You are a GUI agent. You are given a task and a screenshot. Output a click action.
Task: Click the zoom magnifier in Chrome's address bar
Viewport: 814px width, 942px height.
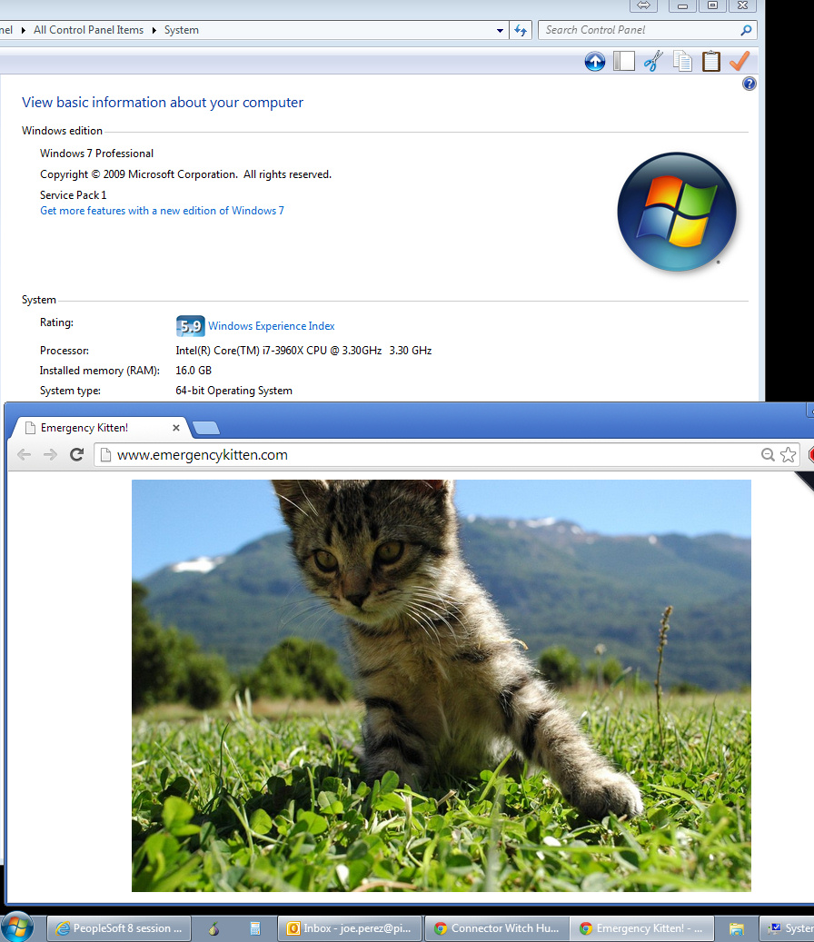coord(768,455)
